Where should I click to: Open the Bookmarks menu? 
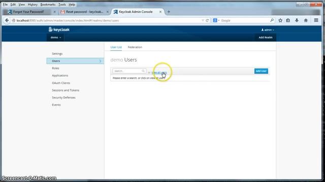[48, 5]
